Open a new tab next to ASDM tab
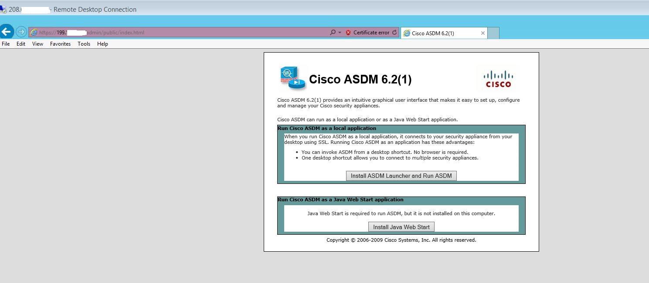Screen dimensions: 649x283 (493, 33)
